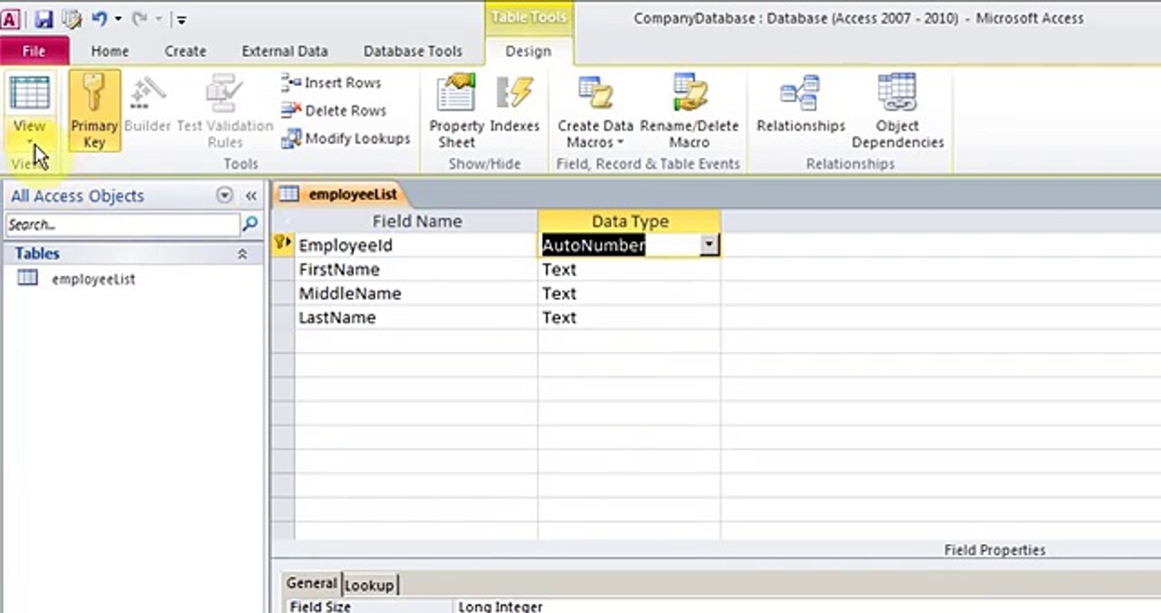Click Text data type for LastName

tap(629, 317)
